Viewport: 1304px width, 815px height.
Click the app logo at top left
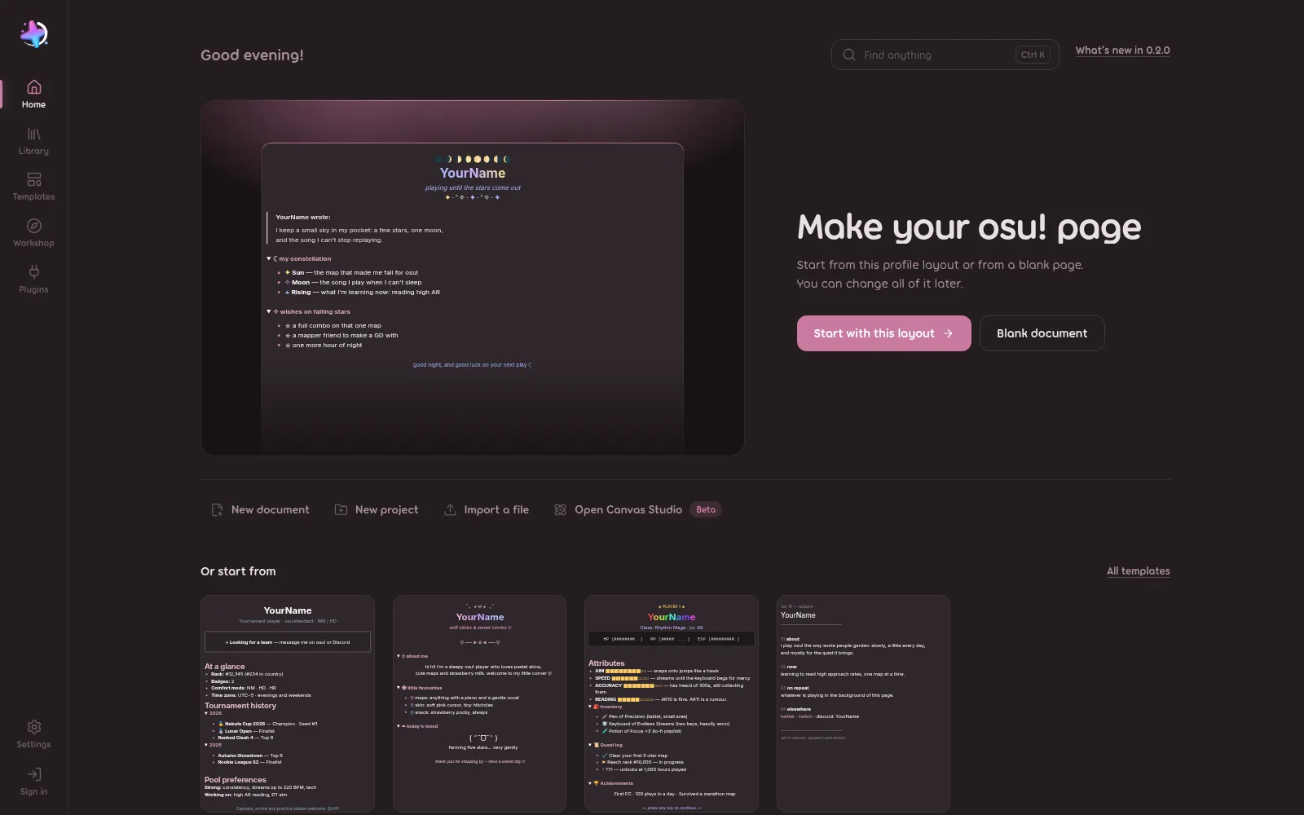click(33, 34)
